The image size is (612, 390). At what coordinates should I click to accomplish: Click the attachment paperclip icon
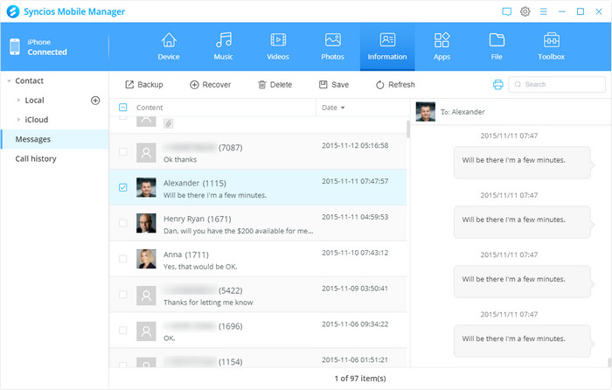[x=168, y=123]
